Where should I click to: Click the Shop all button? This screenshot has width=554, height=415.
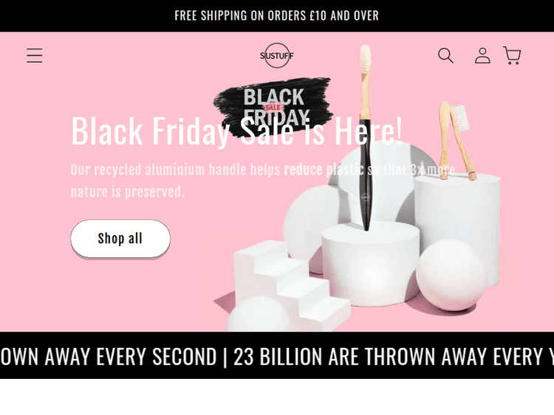point(120,239)
